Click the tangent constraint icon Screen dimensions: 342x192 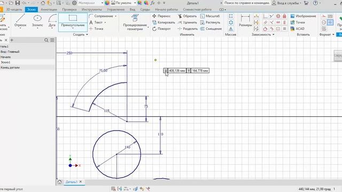click(x=265, y=29)
